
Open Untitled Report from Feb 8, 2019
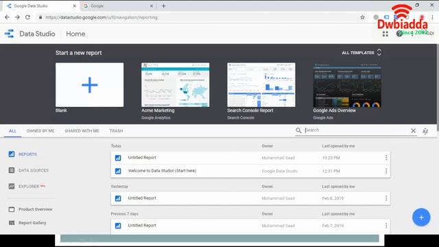coord(250,198)
